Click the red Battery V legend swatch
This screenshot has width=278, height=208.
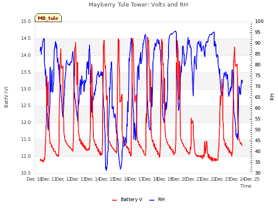pos(115,200)
